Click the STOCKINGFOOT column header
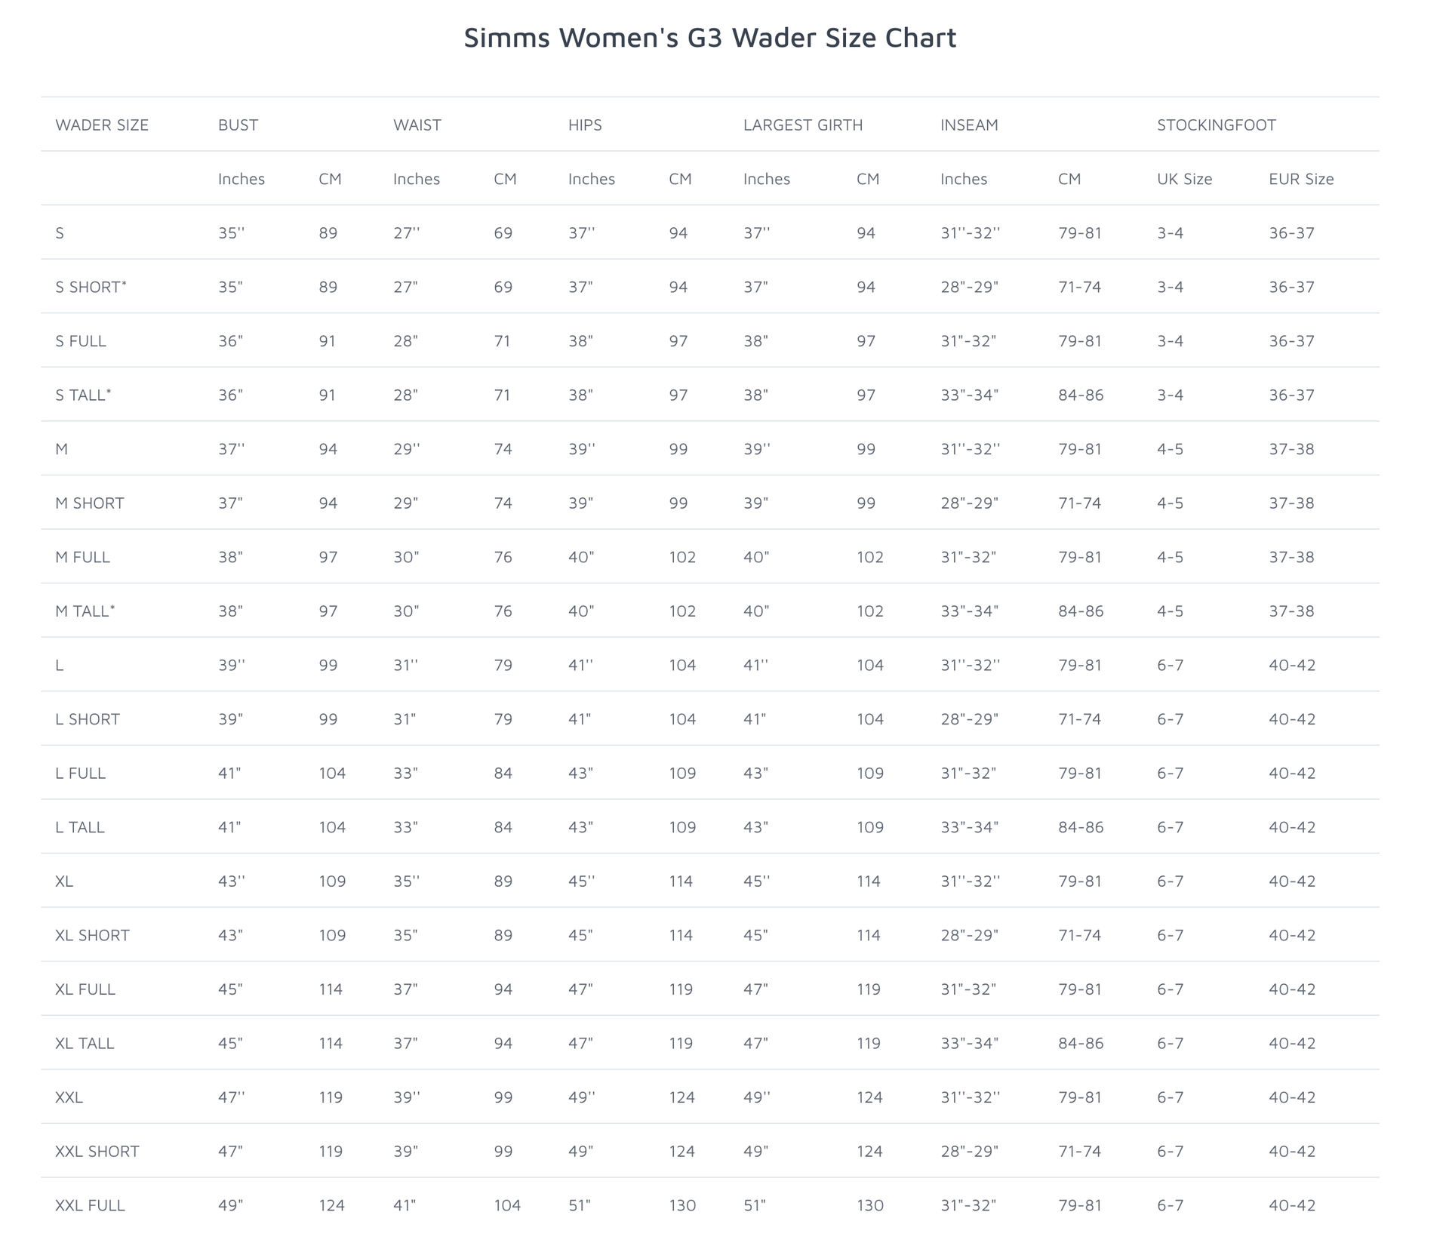Viewport: 1449px width, 1246px height. [x=1217, y=125]
